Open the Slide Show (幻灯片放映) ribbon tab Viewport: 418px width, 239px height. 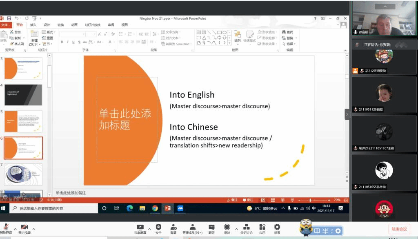pyautogui.click(x=92, y=25)
